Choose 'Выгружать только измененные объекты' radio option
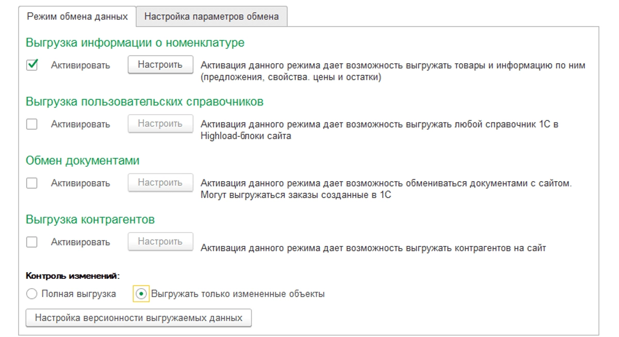This screenshot has width=619, height=337. coord(141,294)
